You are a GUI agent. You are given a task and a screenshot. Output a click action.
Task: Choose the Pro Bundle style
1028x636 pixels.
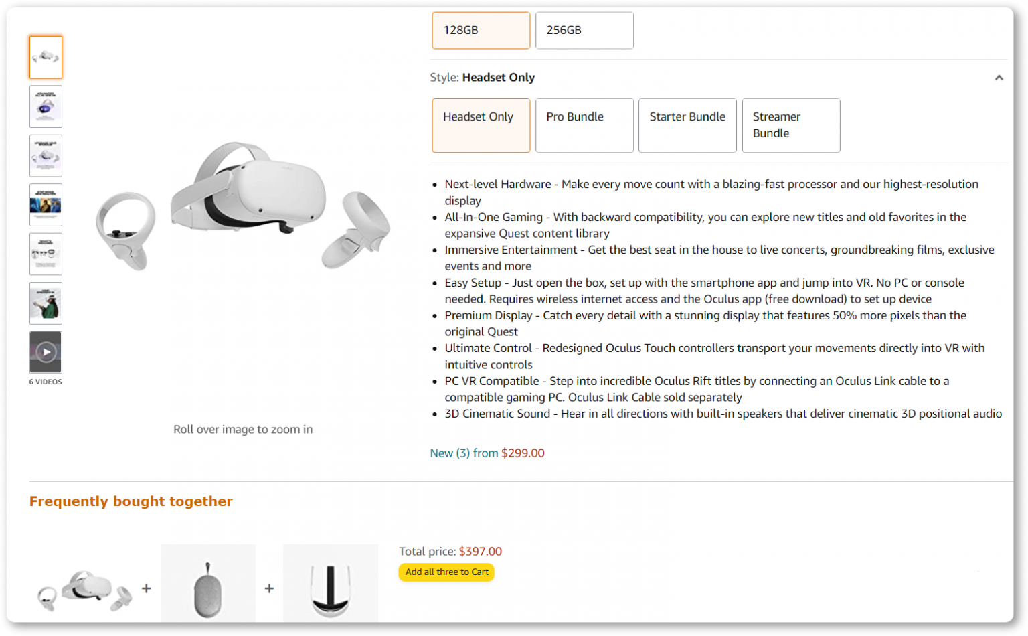click(x=583, y=125)
